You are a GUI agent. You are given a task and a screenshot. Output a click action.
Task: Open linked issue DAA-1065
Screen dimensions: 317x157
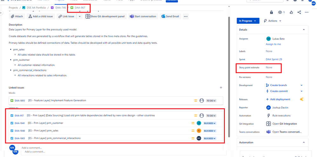pyautogui.click(x=20, y=138)
